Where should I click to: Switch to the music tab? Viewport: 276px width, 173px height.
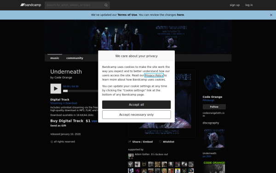point(55,58)
